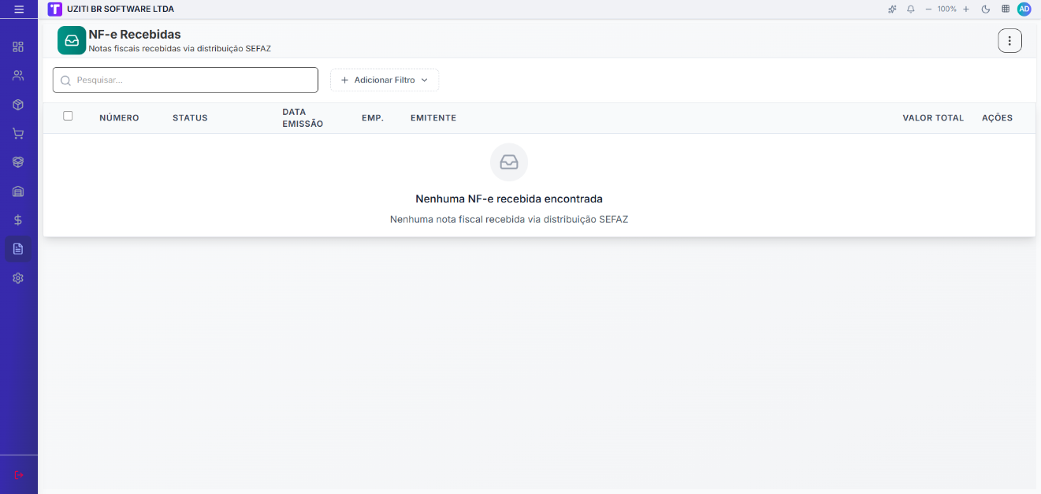This screenshot has height=494, width=1041.
Task: Click the AÇÕES column header
Action: point(998,117)
